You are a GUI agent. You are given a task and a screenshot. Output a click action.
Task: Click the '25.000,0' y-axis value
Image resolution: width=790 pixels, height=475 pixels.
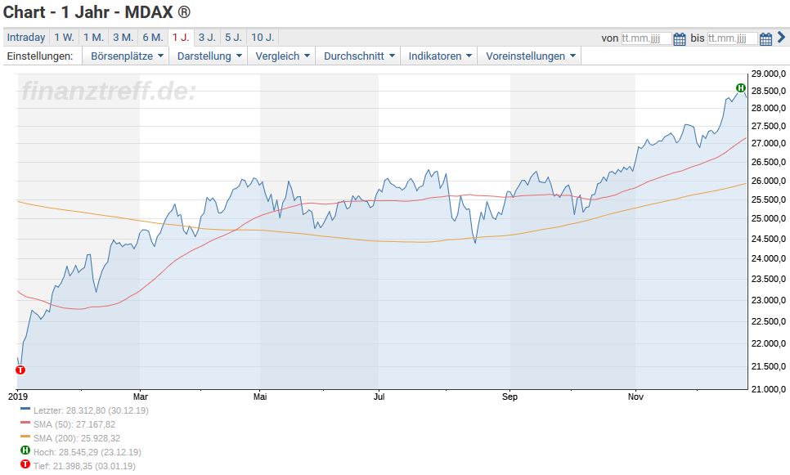[769, 218]
